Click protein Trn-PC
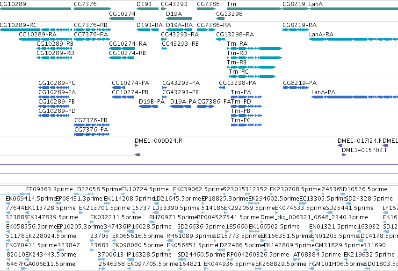The image size is (398, 271). [241, 120]
